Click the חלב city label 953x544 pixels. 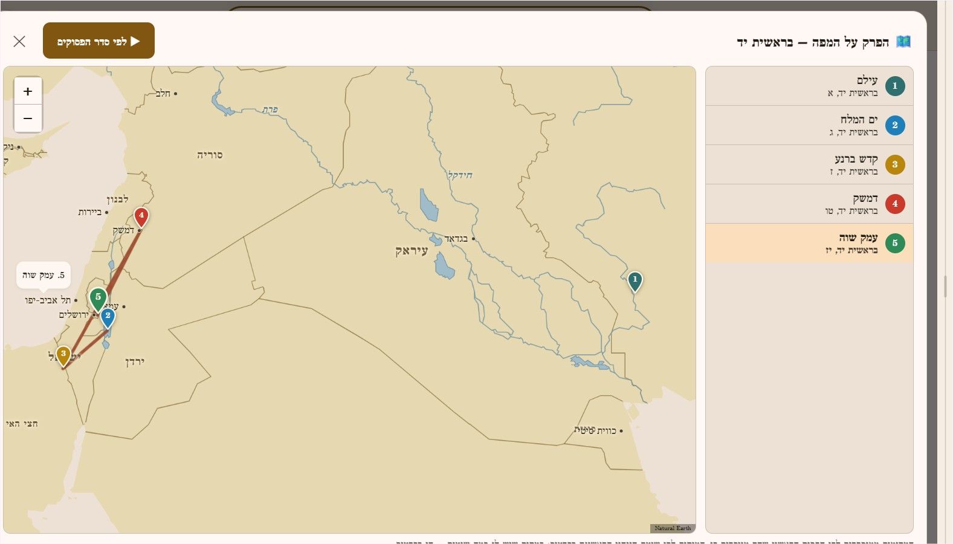point(163,94)
